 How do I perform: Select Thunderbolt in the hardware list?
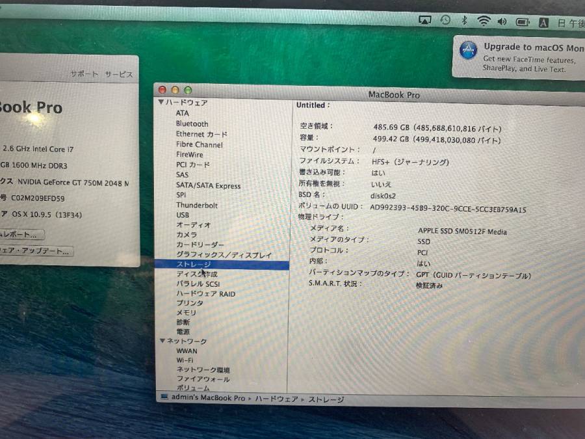196,205
